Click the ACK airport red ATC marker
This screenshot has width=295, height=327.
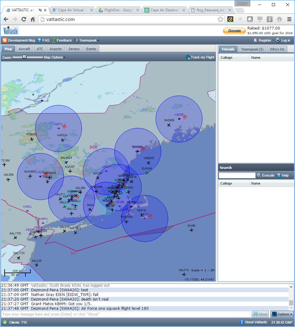(x=150, y=216)
